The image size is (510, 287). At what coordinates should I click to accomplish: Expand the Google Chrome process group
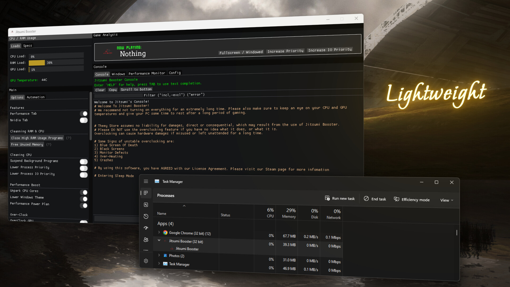coord(159,232)
